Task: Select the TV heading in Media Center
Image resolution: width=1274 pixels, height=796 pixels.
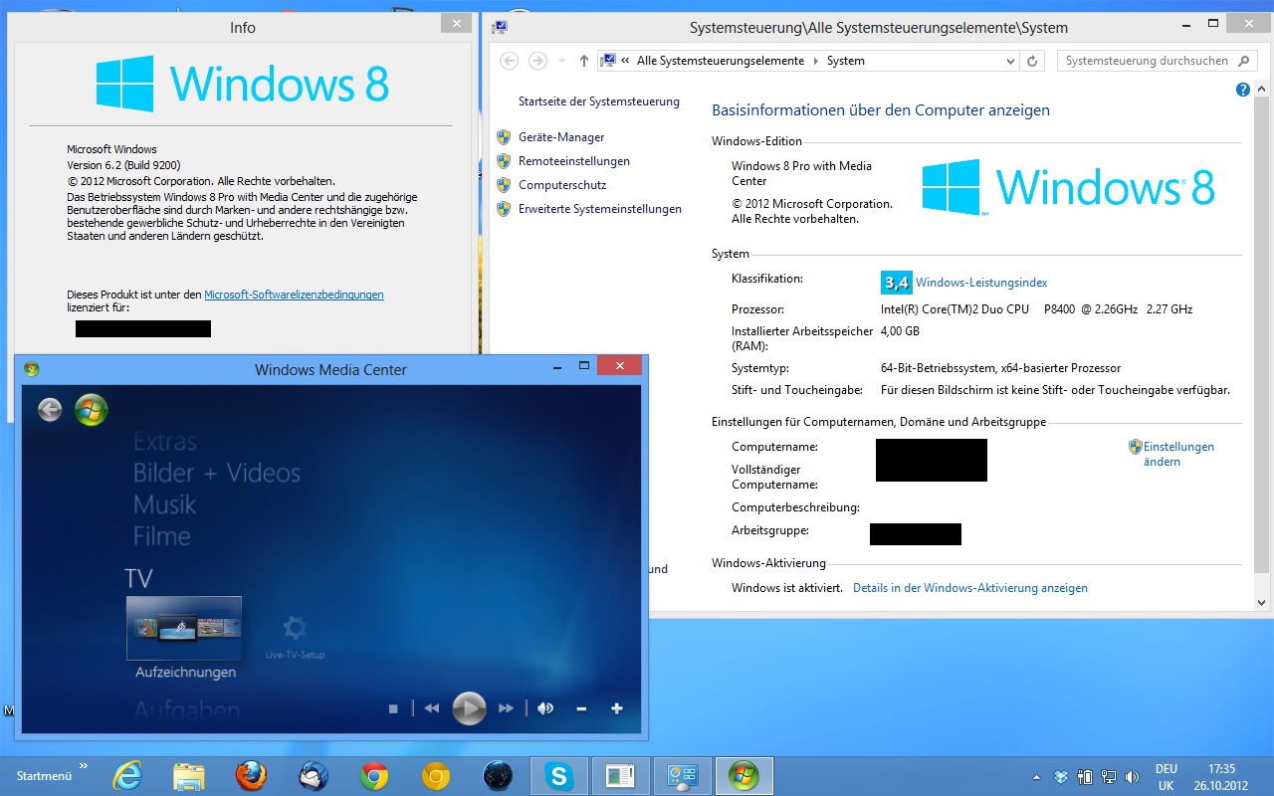Action: tap(138, 578)
